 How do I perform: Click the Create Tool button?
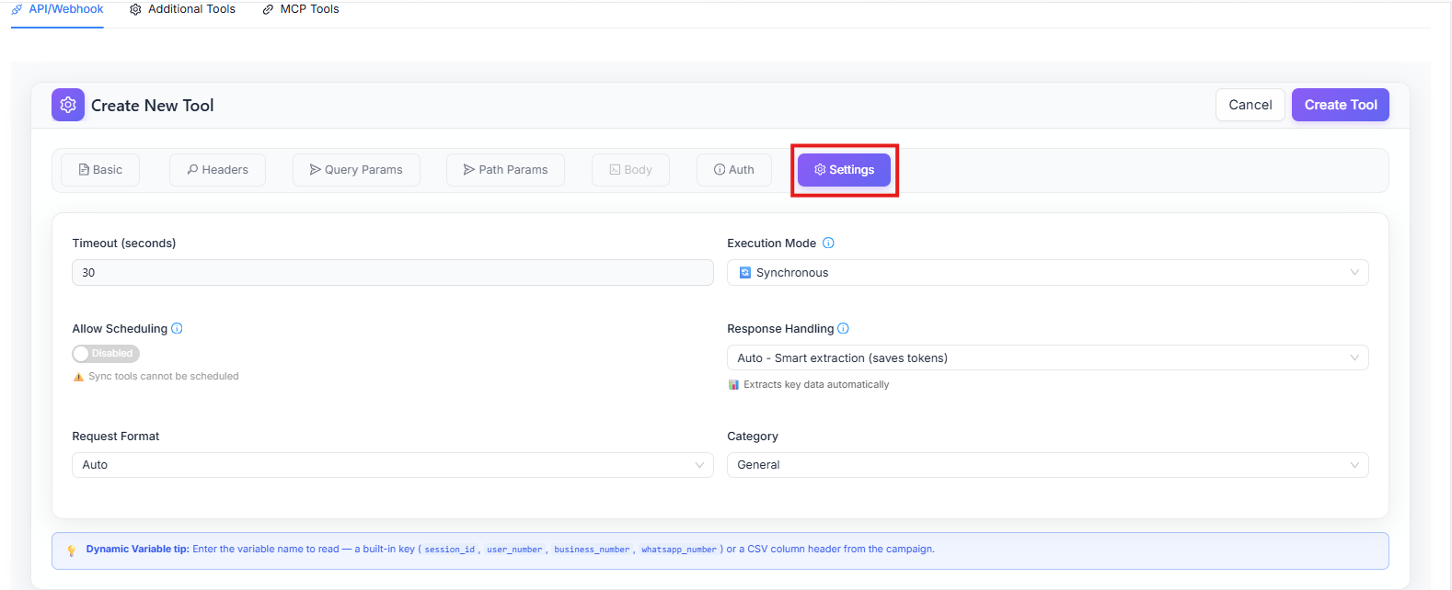coord(1341,105)
